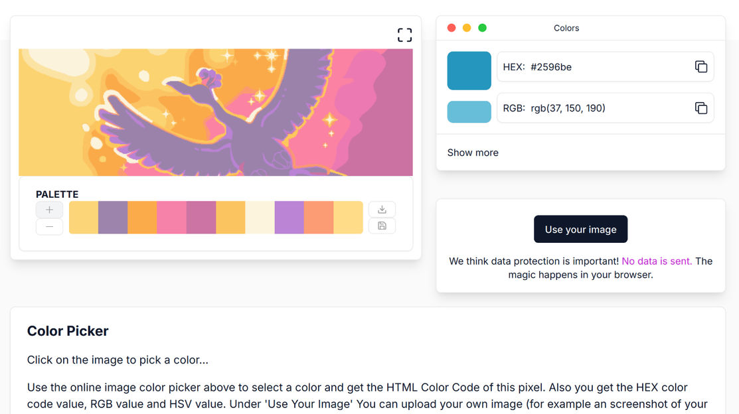Download the palette using the download icon
The width and height of the screenshot is (739, 414).
pos(382,210)
